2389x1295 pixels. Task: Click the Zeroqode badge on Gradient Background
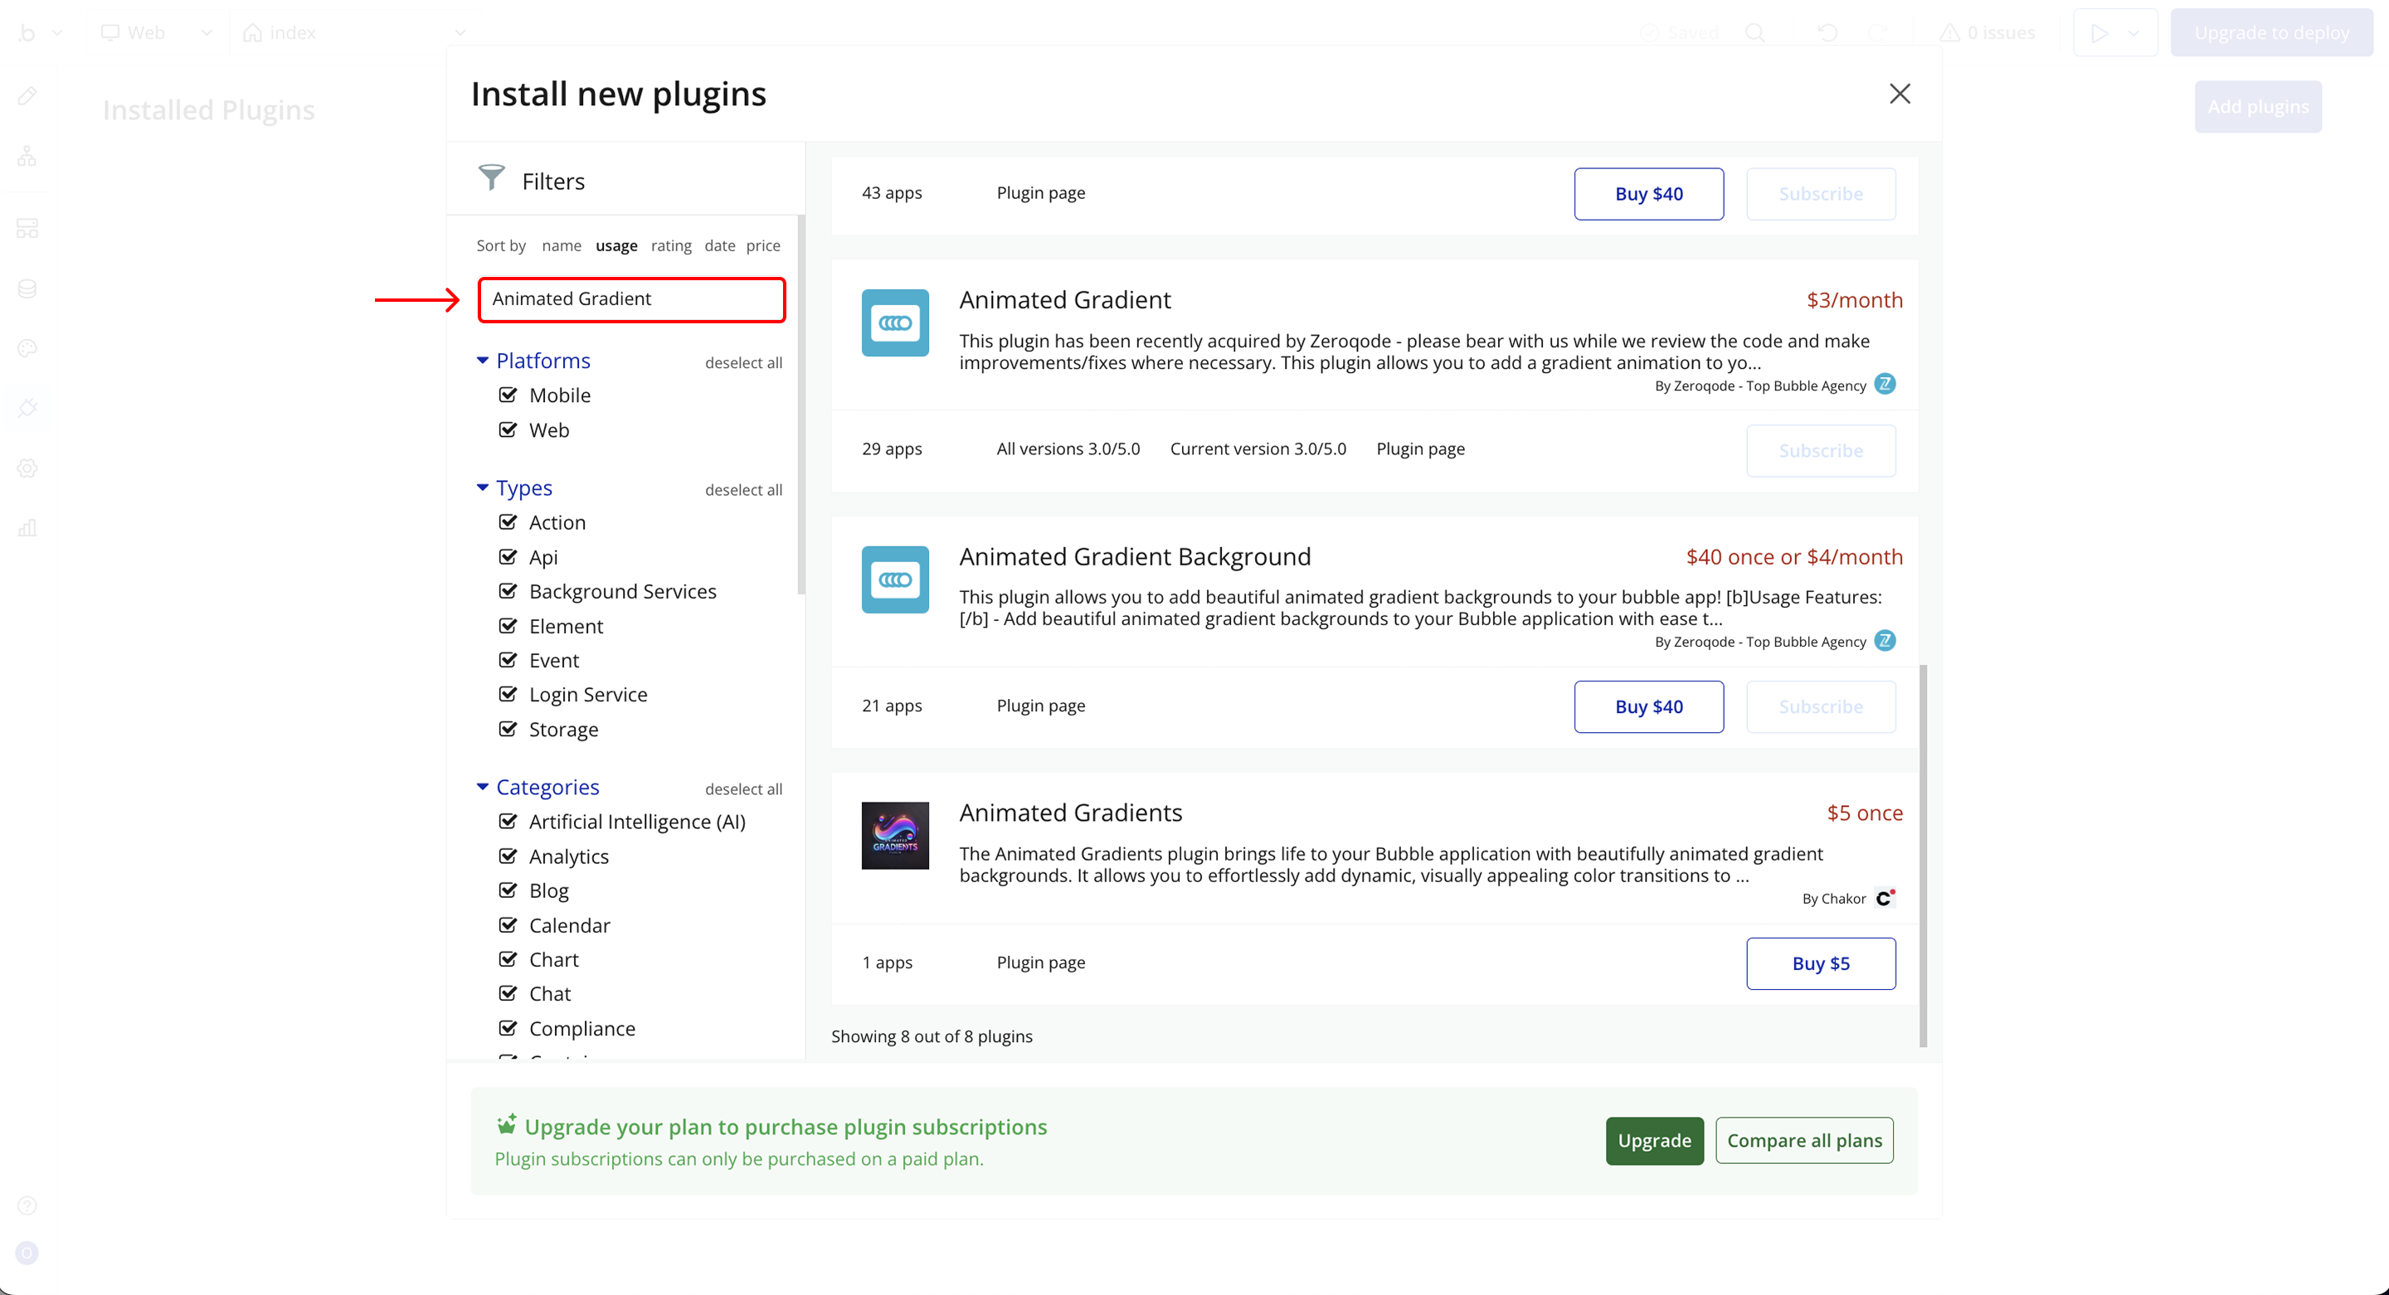coord(1884,641)
